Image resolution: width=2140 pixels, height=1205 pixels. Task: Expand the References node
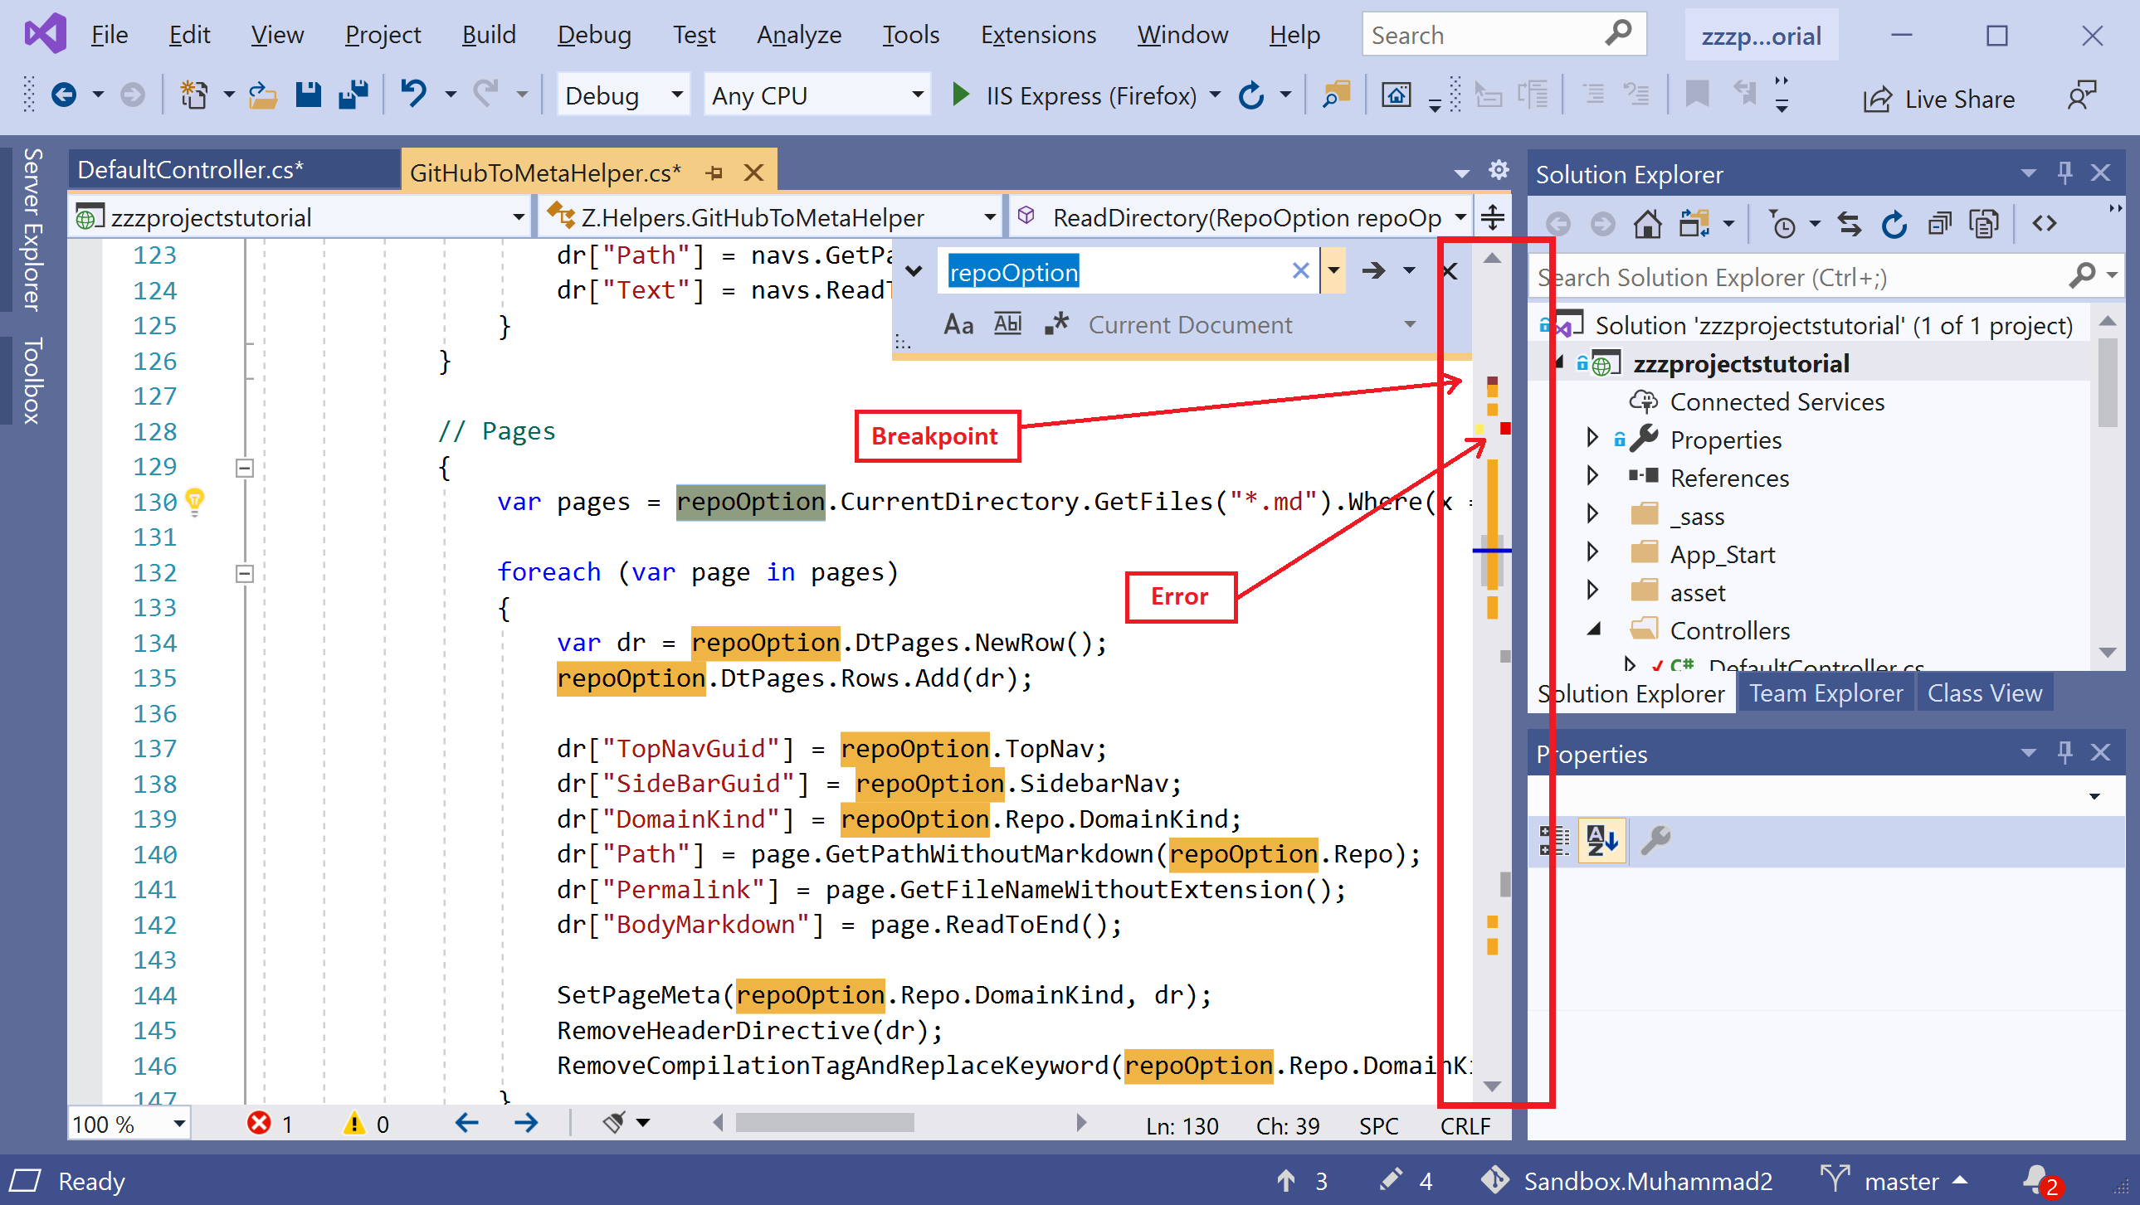pyautogui.click(x=1592, y=477)
